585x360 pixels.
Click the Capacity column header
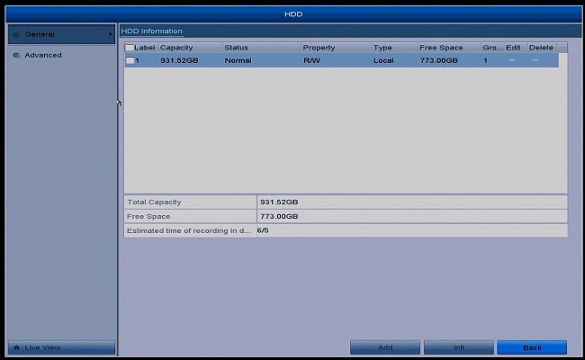[x=175, y=48]
